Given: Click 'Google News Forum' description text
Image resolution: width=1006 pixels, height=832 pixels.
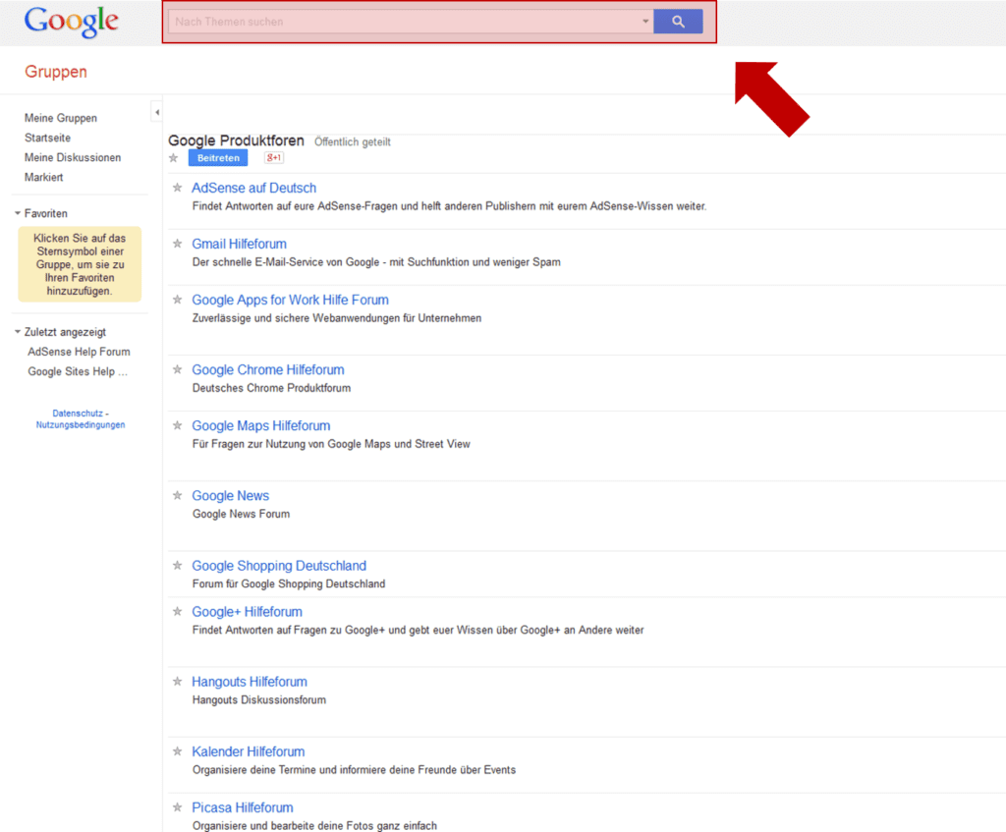Looking at the screenshot, I should pyautogui.click(x=242, y=514).
